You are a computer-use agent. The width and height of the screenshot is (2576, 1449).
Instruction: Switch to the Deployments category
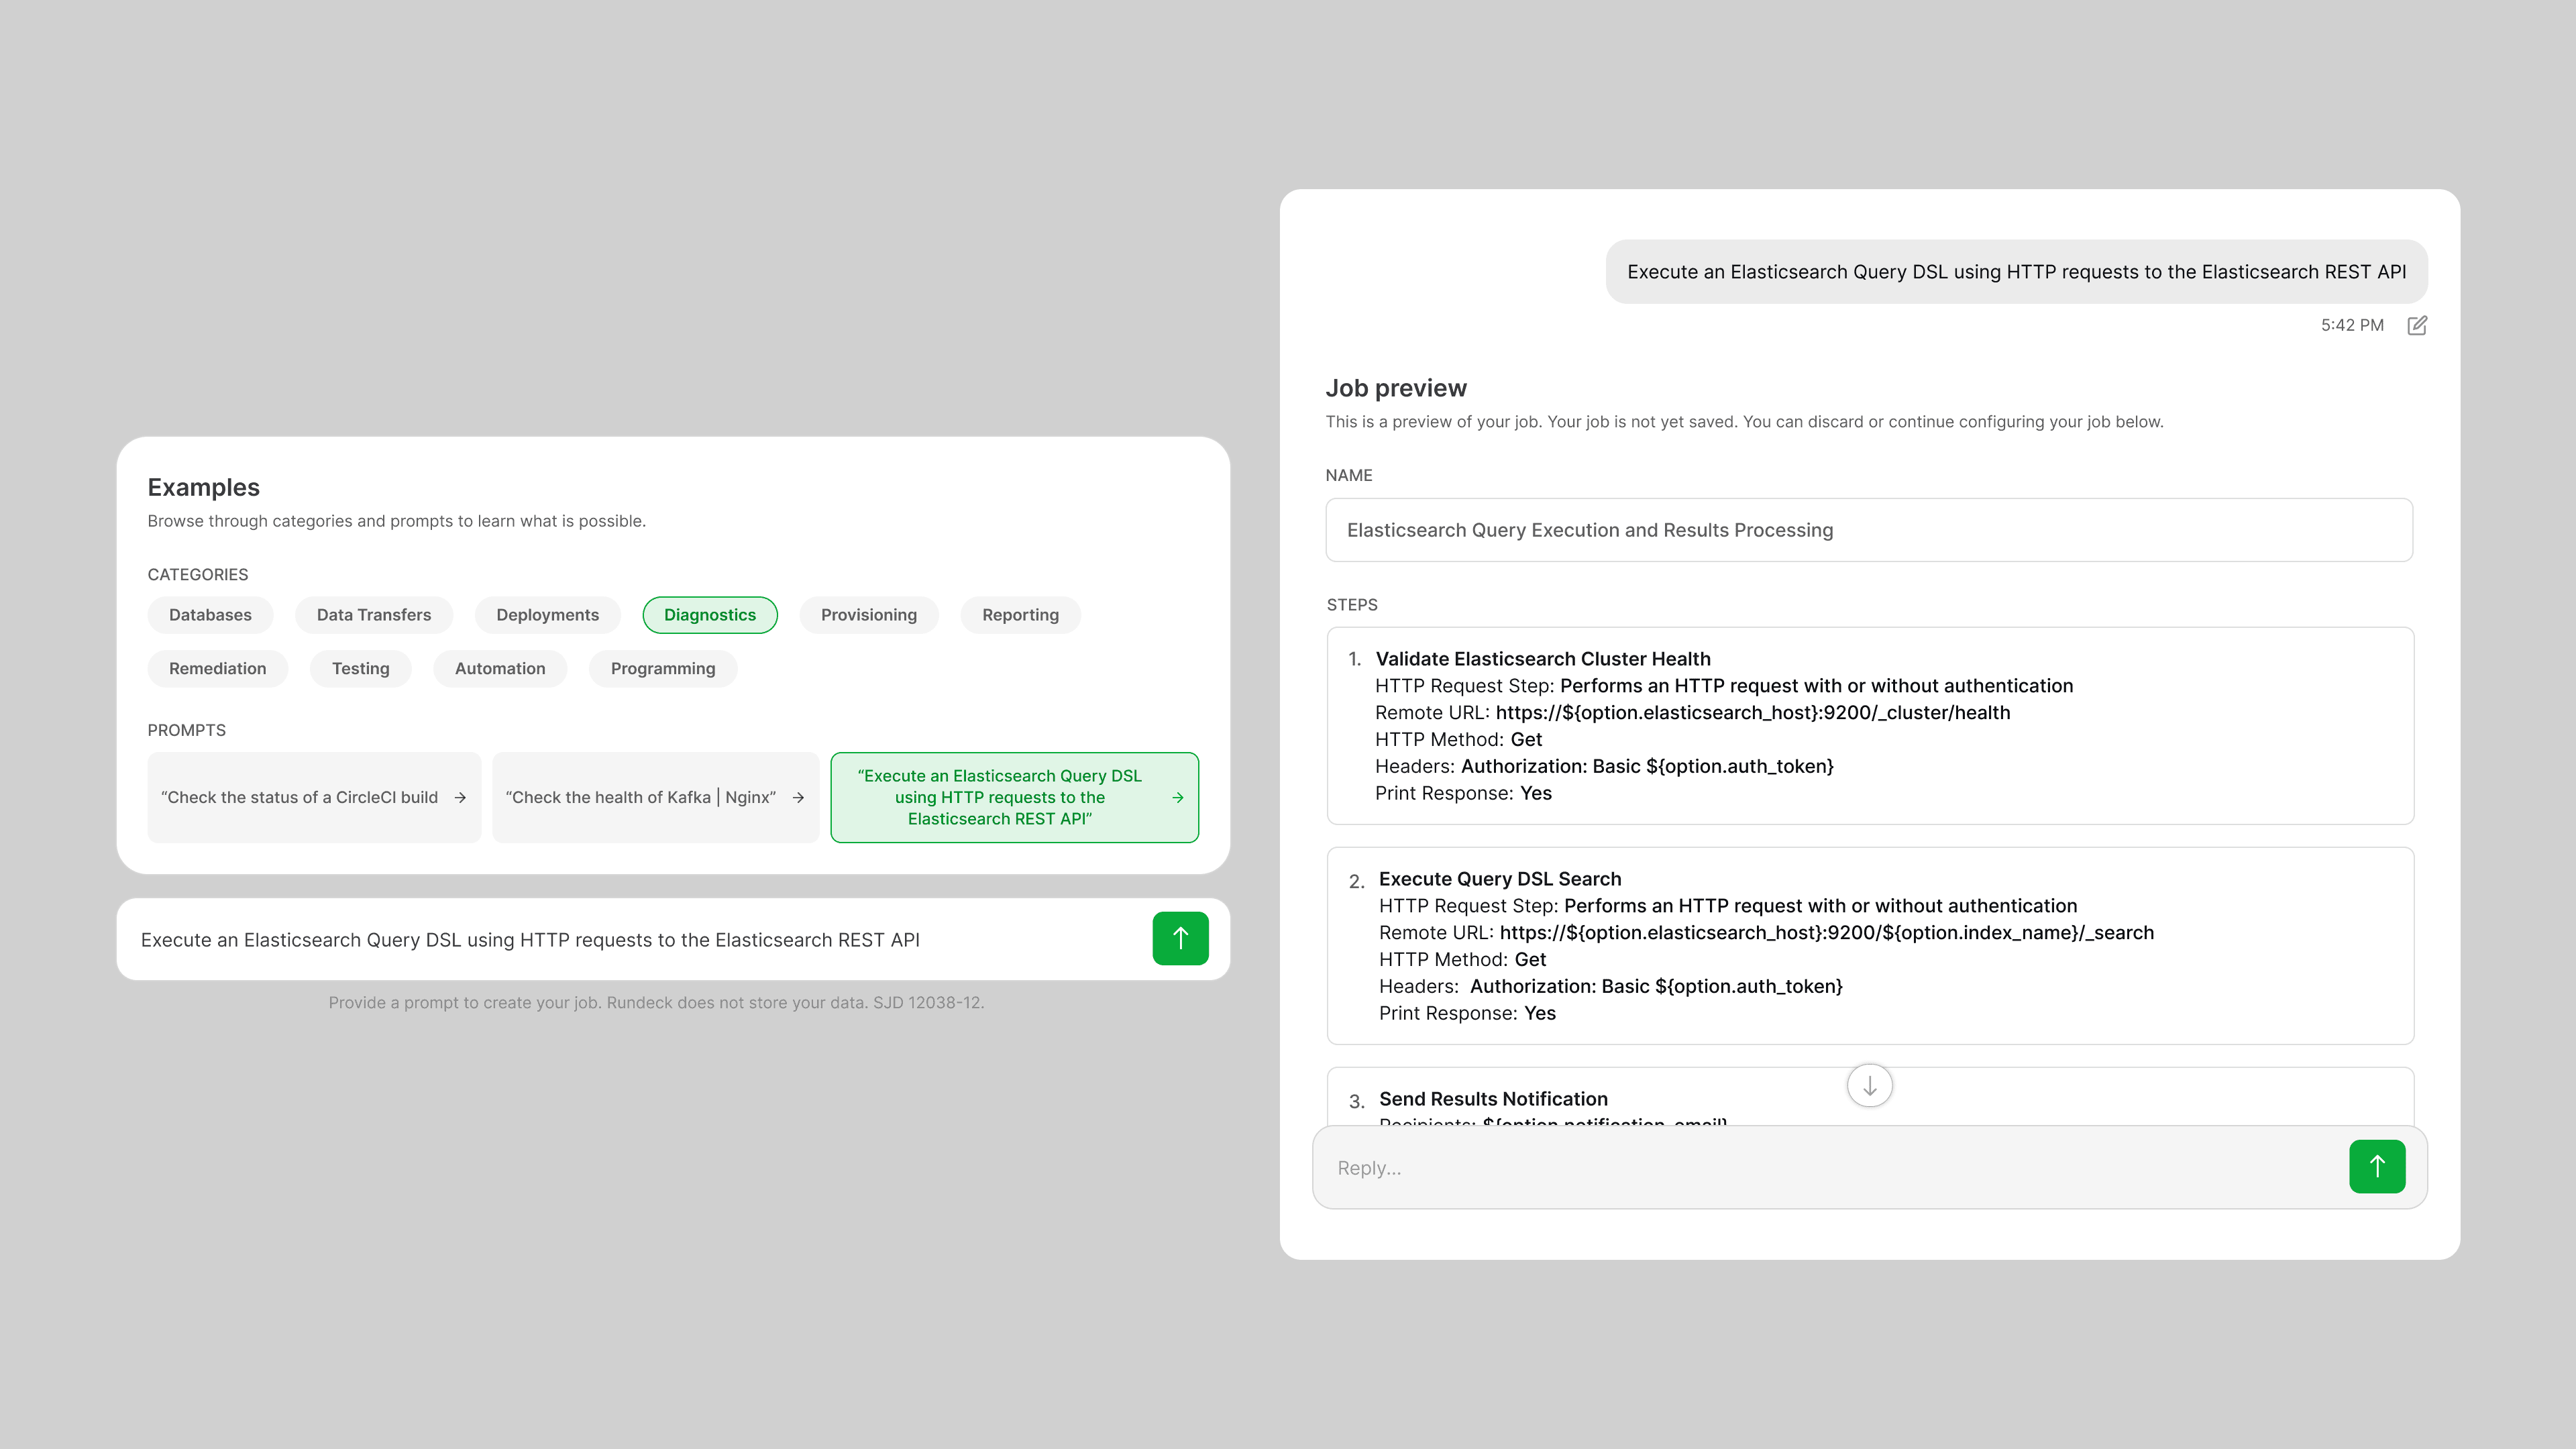547,615
